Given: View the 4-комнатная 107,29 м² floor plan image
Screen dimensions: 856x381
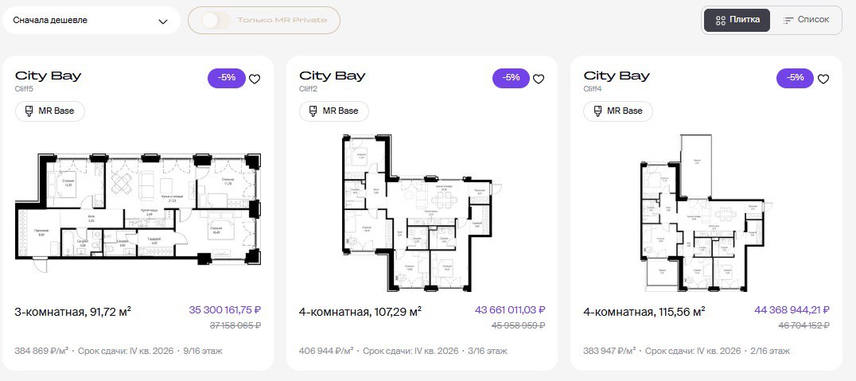Looking at the screenshot, I should click(x=422, y=212).
